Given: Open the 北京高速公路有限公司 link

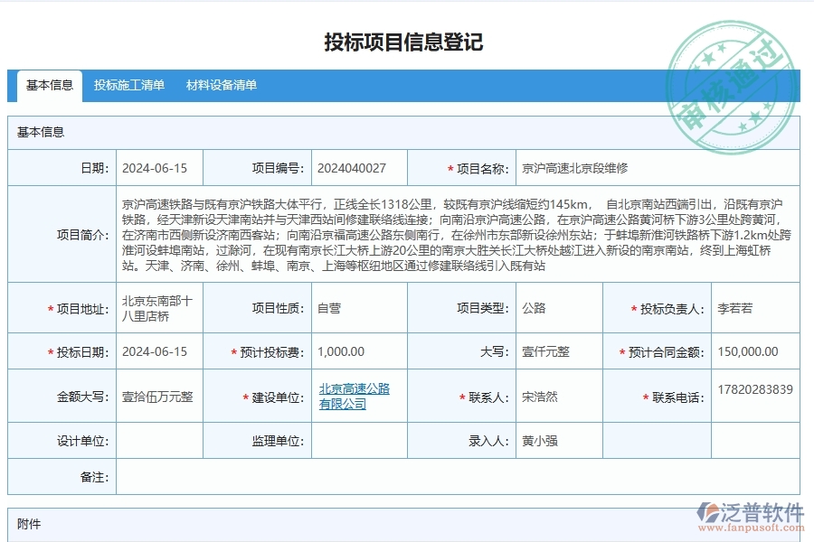Looking at the screenshot, I should tap(355, 396).
